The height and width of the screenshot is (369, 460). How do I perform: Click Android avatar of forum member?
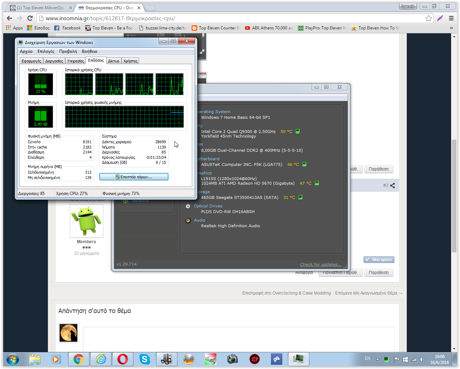point(87,221)
